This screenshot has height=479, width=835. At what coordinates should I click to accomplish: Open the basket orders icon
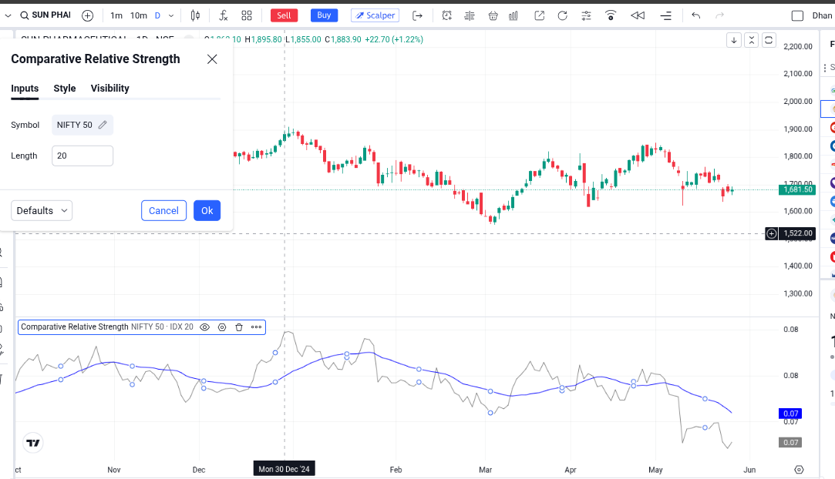pyautogui.click(x=493, y=16)
